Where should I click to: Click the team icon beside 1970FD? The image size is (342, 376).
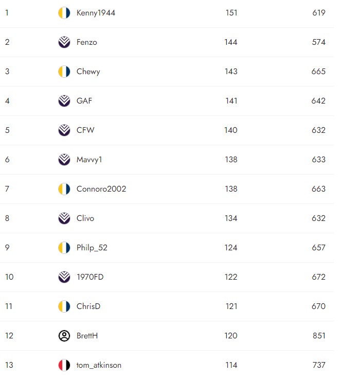point(64,277)
